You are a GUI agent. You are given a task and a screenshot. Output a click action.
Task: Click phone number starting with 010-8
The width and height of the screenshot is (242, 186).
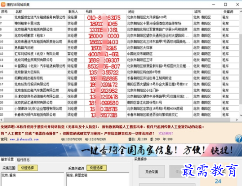pos(104,18)
